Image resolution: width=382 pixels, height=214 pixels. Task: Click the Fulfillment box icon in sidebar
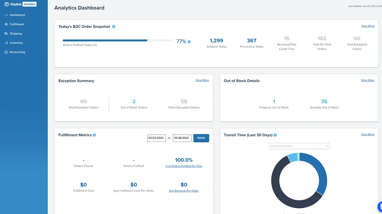coord(6,24)
